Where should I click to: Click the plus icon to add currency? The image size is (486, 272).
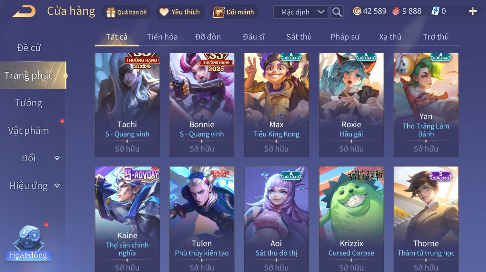pos(472,11)
